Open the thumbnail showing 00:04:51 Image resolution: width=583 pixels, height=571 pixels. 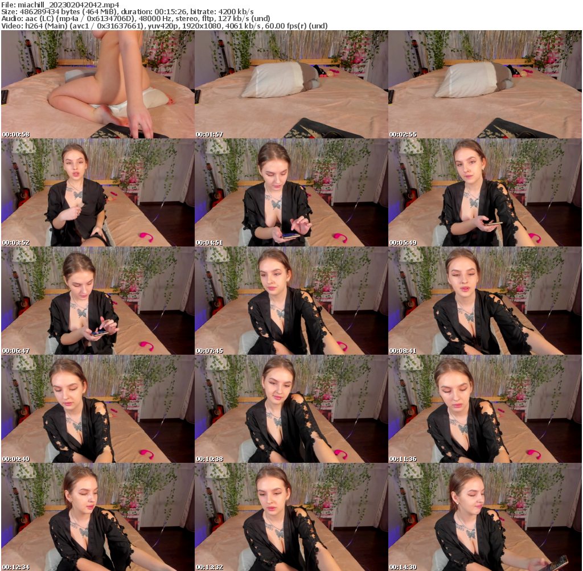click(x=291, y=192)
